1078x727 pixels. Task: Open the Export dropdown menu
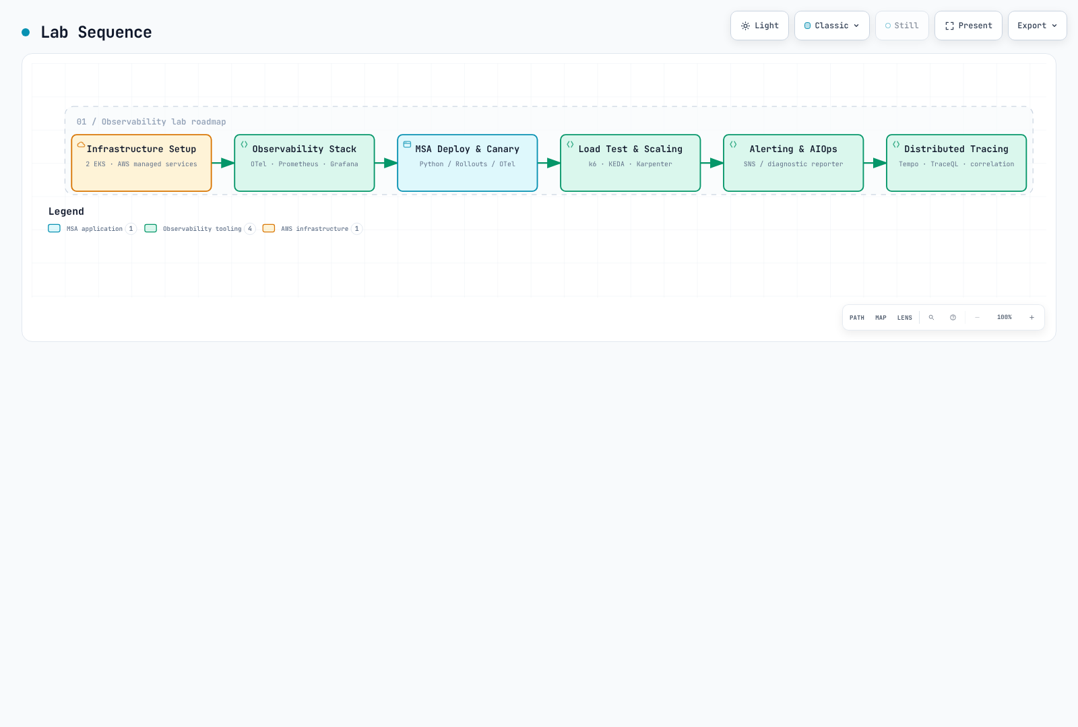[x=1037, y=26]
